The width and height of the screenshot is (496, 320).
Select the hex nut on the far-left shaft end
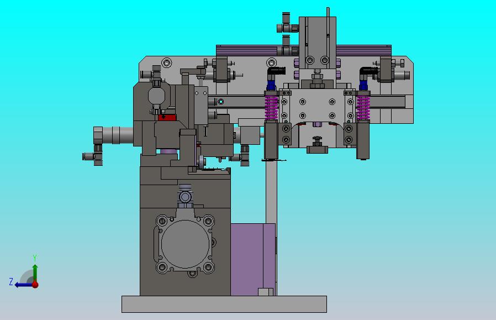click(x=98, y=135)
